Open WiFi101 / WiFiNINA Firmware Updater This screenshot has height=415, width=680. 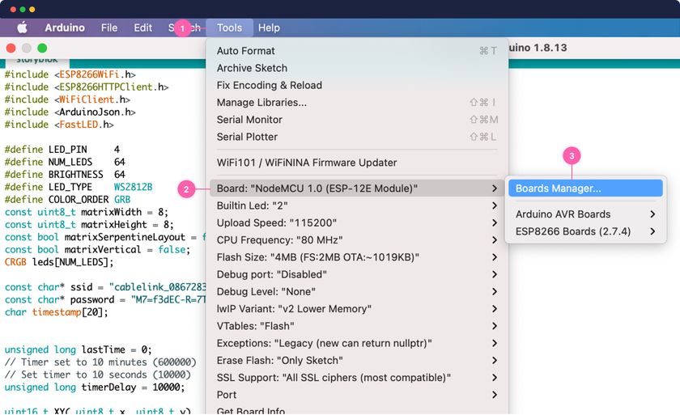[x=356, y=163]
